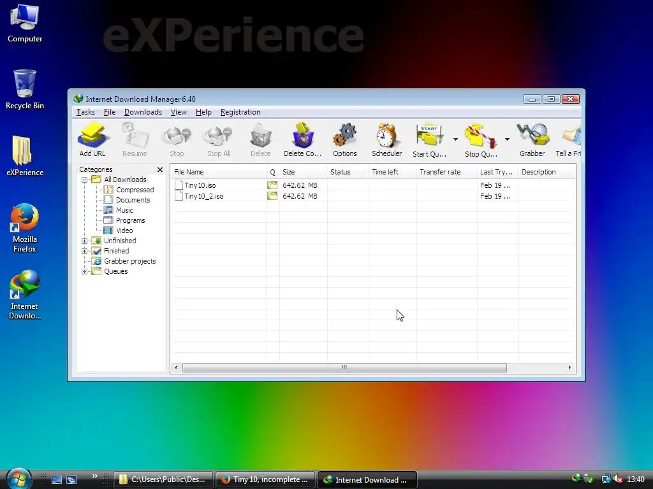Click the Stop All toolbar icon
Screen dimensions: 653x489
(219, 139)
